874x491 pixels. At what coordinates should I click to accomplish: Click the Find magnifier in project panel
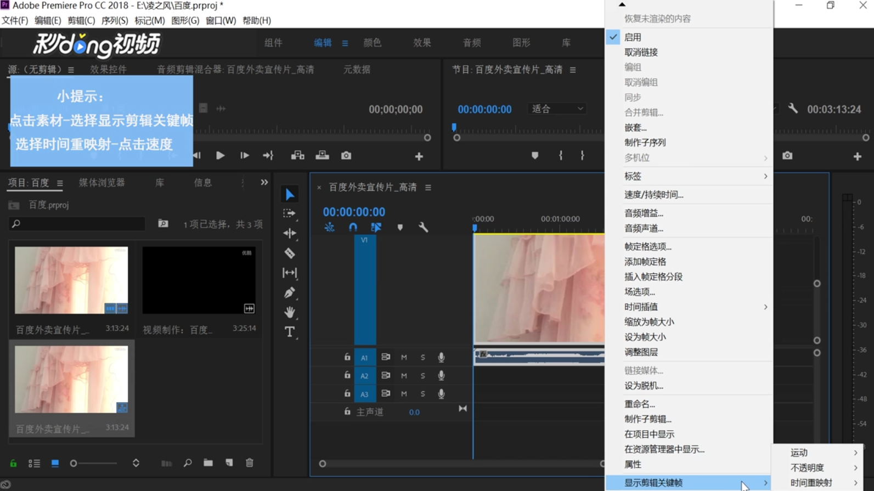pyautogui.click(x=188, y=463)
